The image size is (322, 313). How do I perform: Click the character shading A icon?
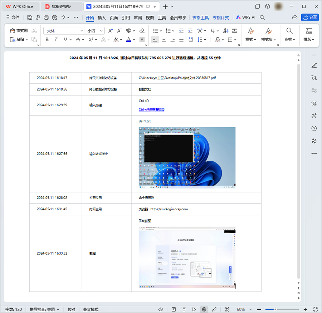142,39
